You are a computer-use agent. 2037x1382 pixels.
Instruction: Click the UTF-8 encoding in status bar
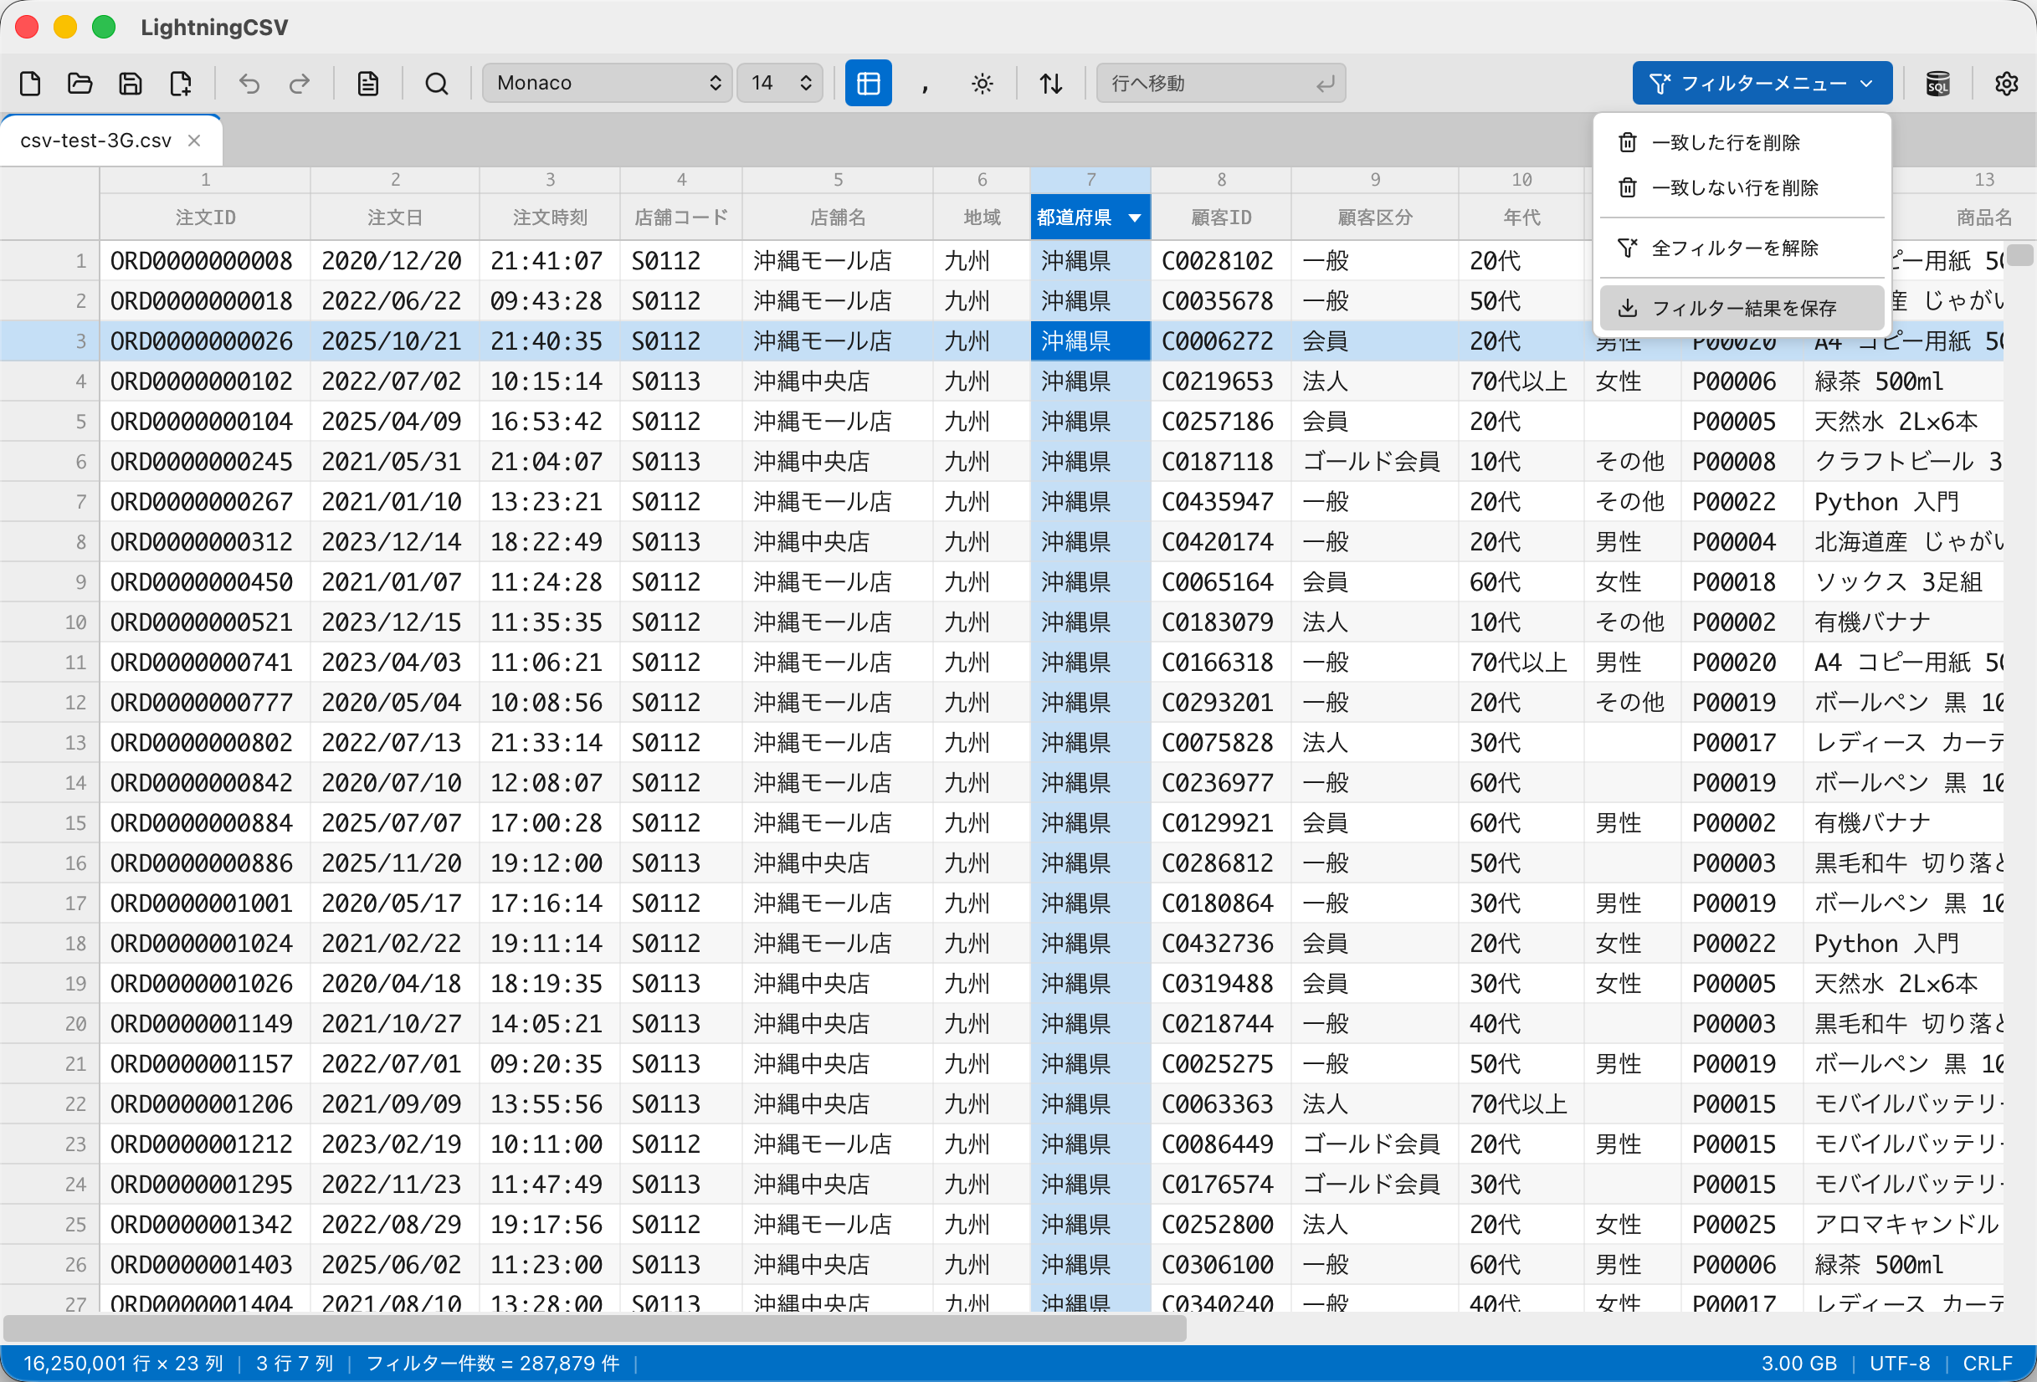(1900, 1363)
